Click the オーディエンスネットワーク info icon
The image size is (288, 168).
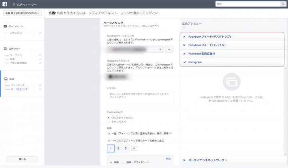[226, 160]
